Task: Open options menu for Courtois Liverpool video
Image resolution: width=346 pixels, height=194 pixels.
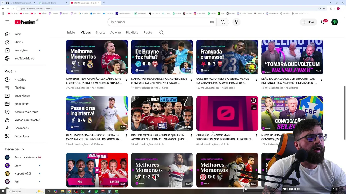Action: (126, 79)
